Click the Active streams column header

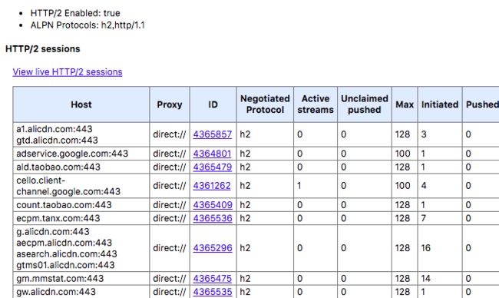[316, 104]
